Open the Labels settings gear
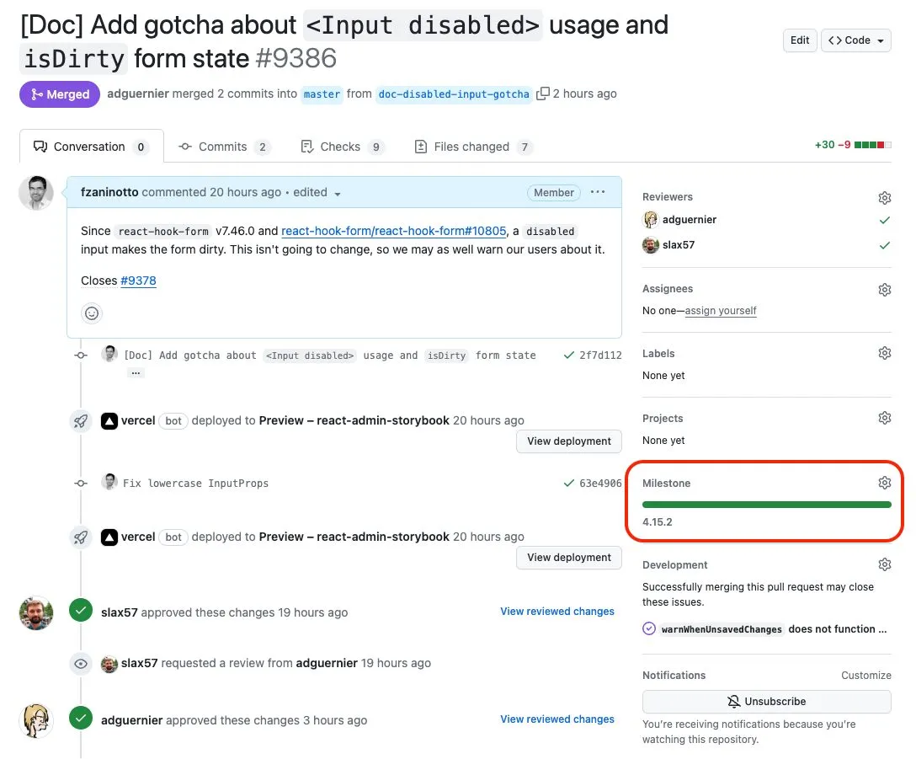Viewport: 916px width, 759px height. coord(885,352)
